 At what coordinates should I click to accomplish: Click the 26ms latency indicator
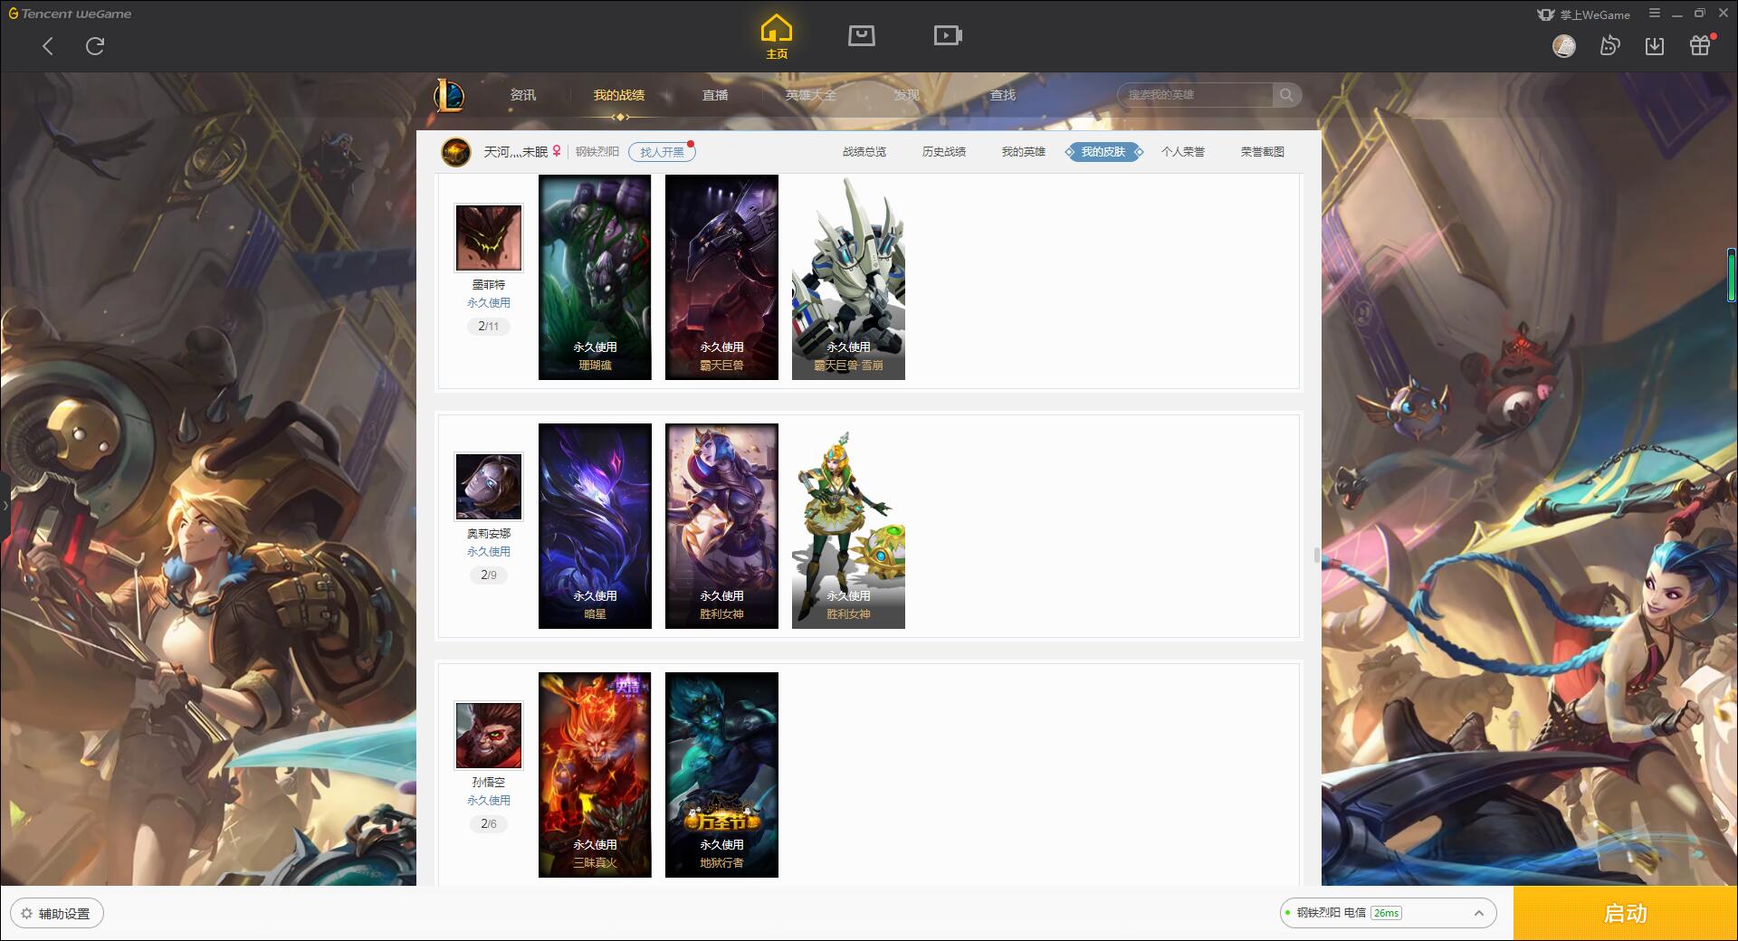point(1386,913)
